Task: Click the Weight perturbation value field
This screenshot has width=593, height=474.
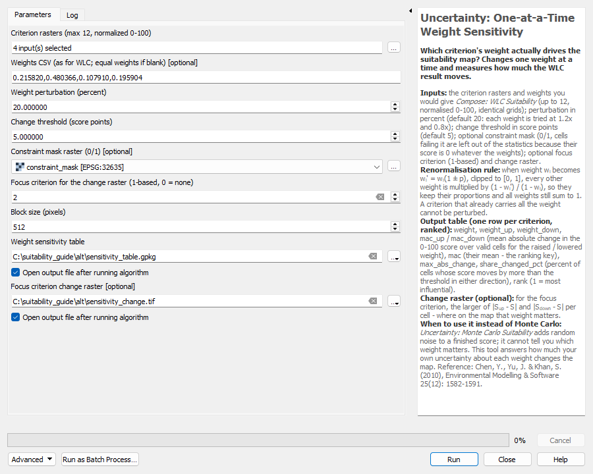Action: (200, 107)
